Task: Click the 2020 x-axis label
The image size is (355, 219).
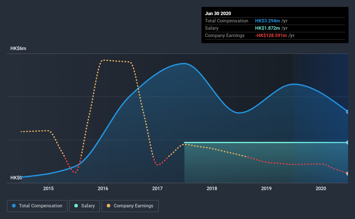Action: 321,188
